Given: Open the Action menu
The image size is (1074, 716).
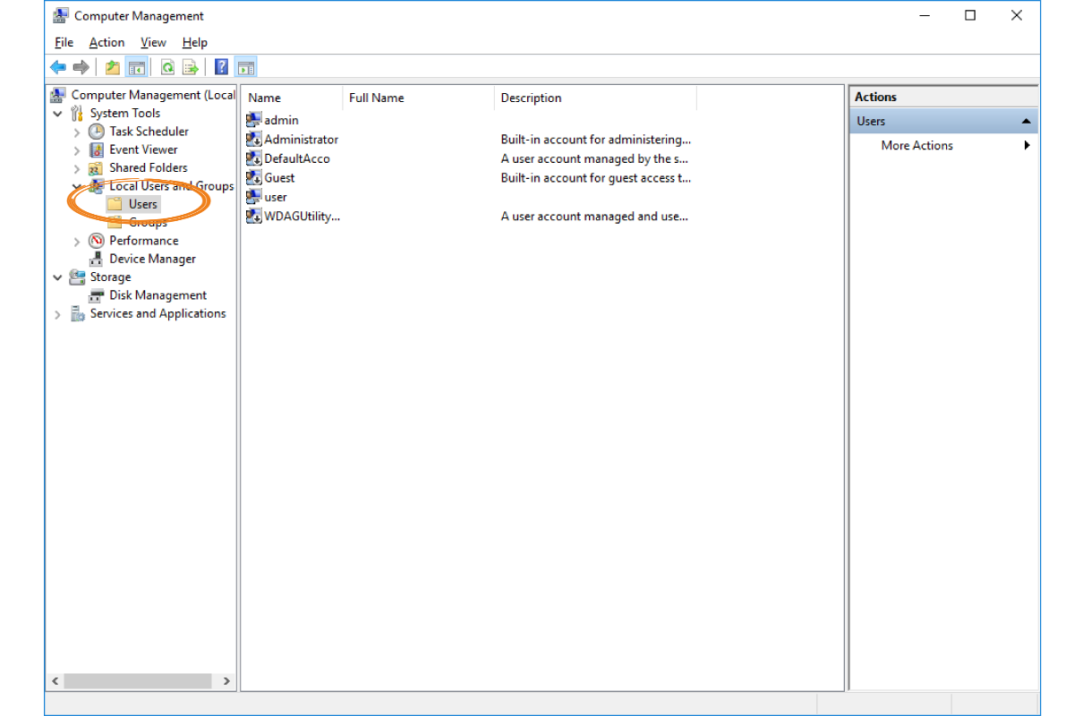Looking at the screenshot, I should (107, 42).
